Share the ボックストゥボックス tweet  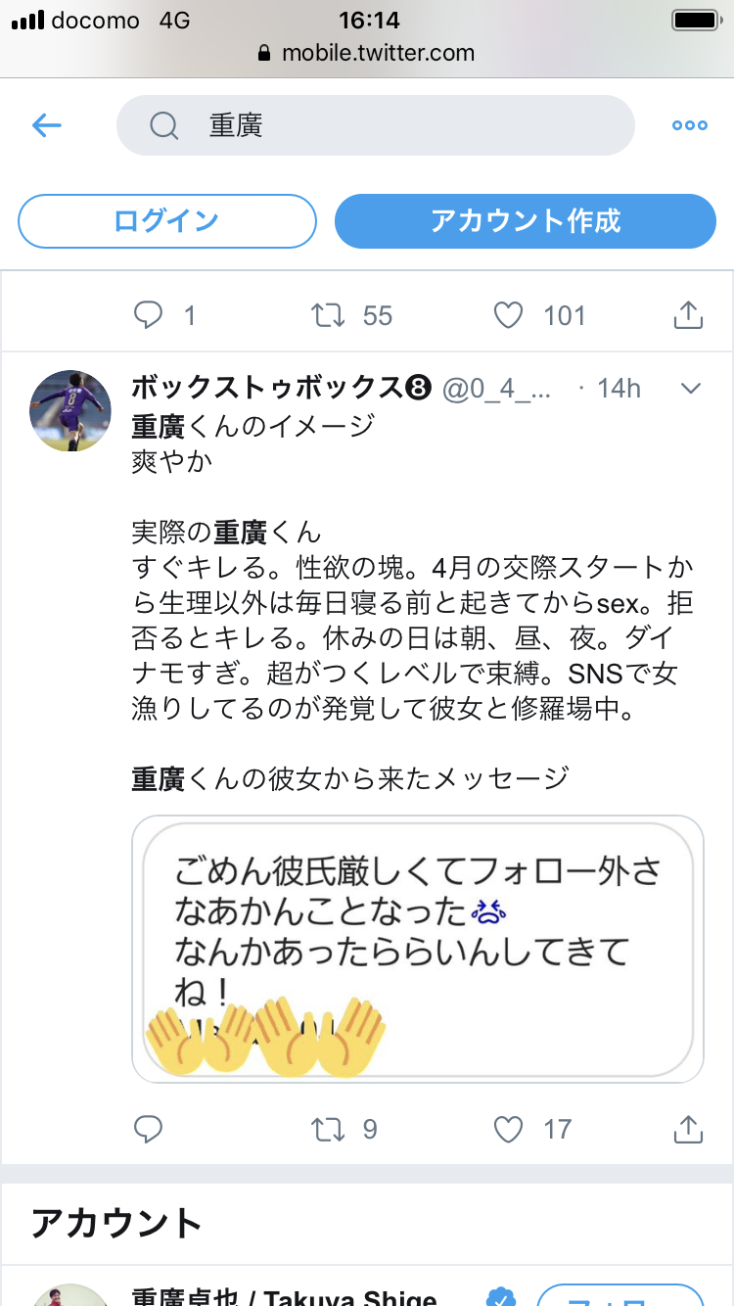[688, 1130]
